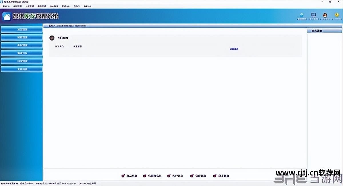
Task: Open the QQ penguin contact icon
Action: click(325, 15)
